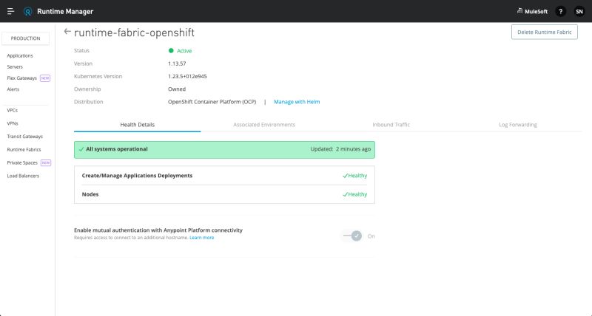
Task: Click Kubernetes version 1.23.5+012e945
Action: click(x=187, y=77)
